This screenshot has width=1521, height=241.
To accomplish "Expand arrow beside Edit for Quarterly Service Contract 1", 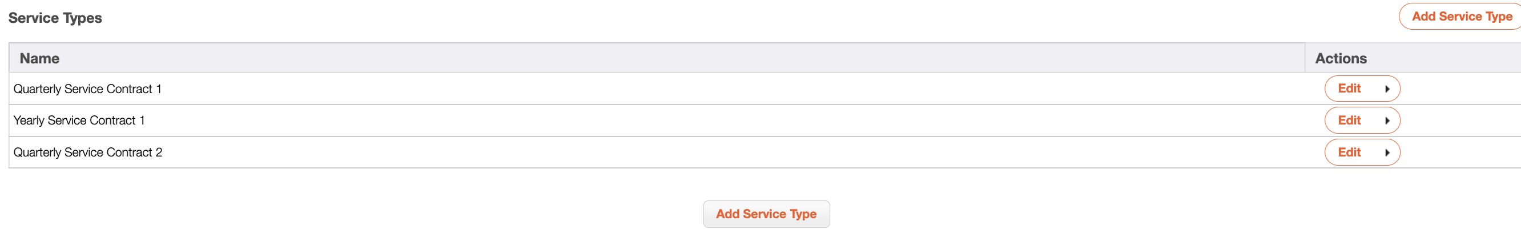I will click(1387, 89).
